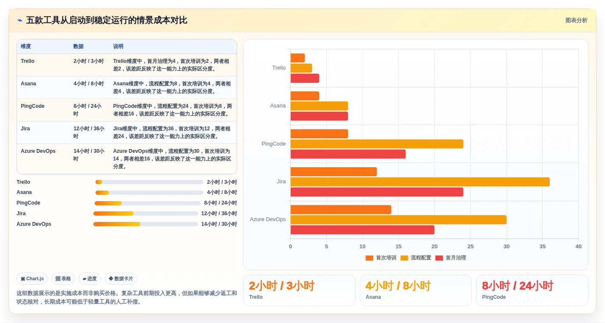605x323 pixels.
Task: Click the PingCode progress bar
Action: 148,203
